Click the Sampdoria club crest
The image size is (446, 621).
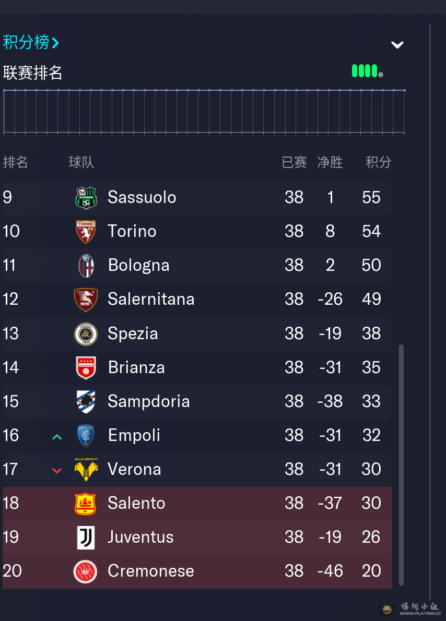pyautogui.click(x=86, y=402)
